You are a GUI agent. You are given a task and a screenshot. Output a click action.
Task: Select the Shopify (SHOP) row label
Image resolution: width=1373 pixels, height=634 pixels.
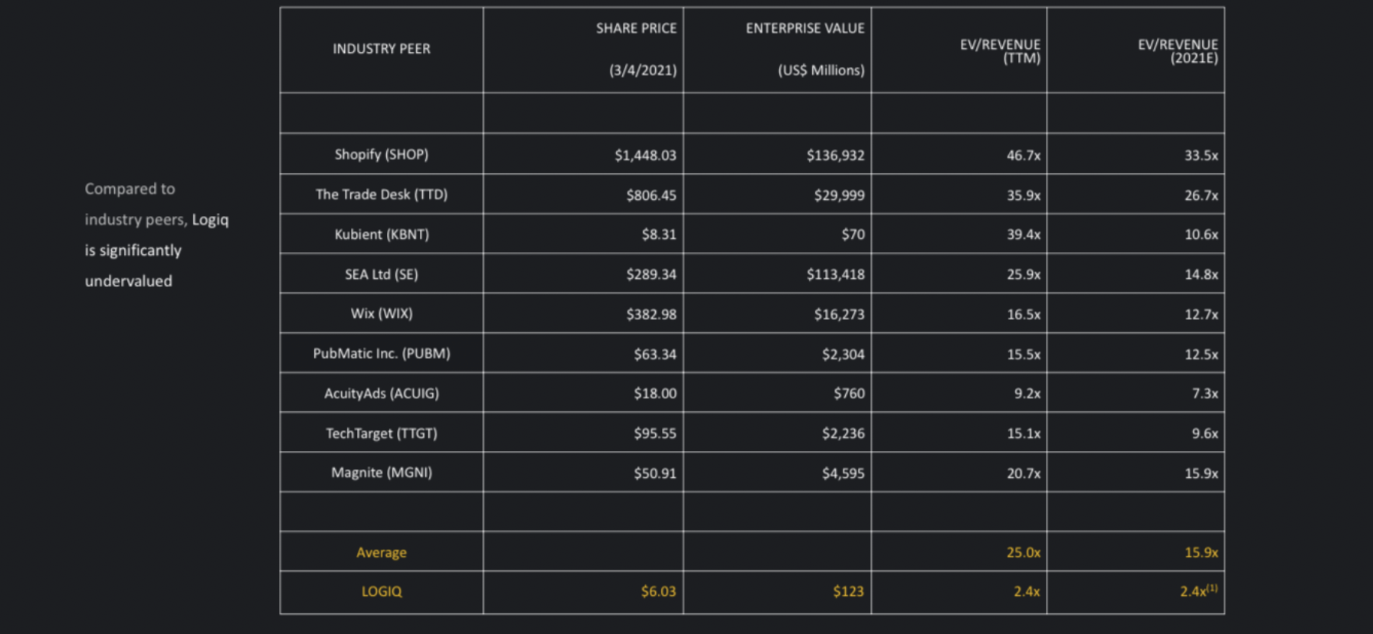[x=382, y=155]
